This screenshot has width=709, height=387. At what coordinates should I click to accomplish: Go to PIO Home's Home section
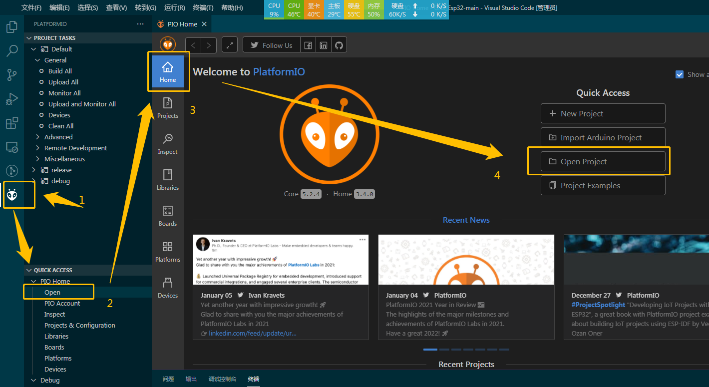click(x=168, y=72)
